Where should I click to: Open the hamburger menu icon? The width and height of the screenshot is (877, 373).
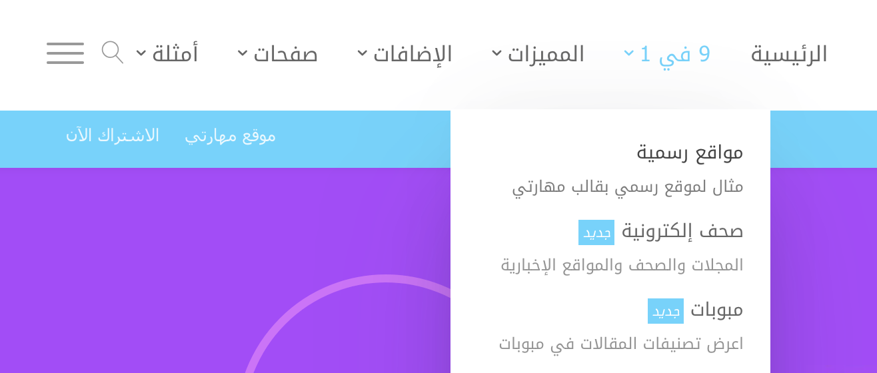click(x=65, y=53)
